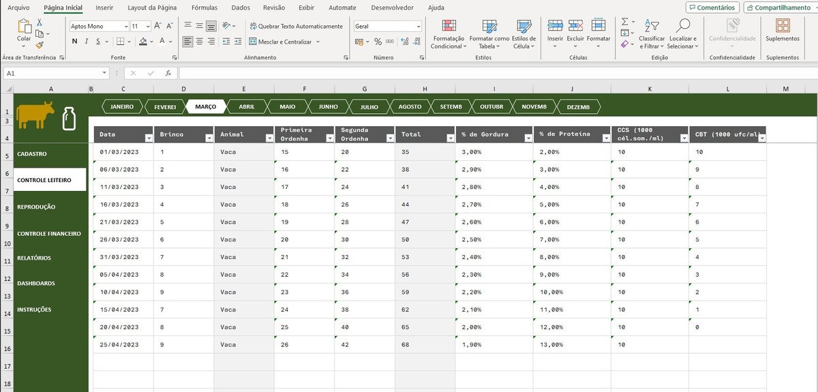Toggle bottom vertical alignment
Screen dimensions: 818x392
[211, 26]
